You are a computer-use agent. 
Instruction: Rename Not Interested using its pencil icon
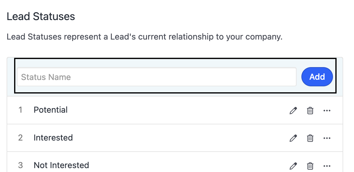coord(293,166)
